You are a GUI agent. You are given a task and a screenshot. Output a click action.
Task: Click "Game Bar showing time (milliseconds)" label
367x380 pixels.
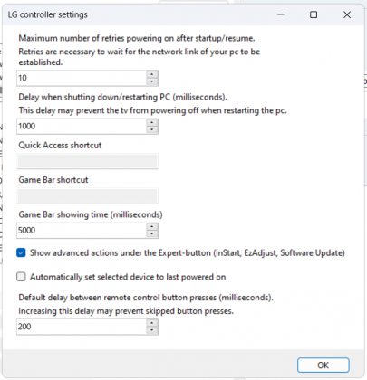point(91,214)
